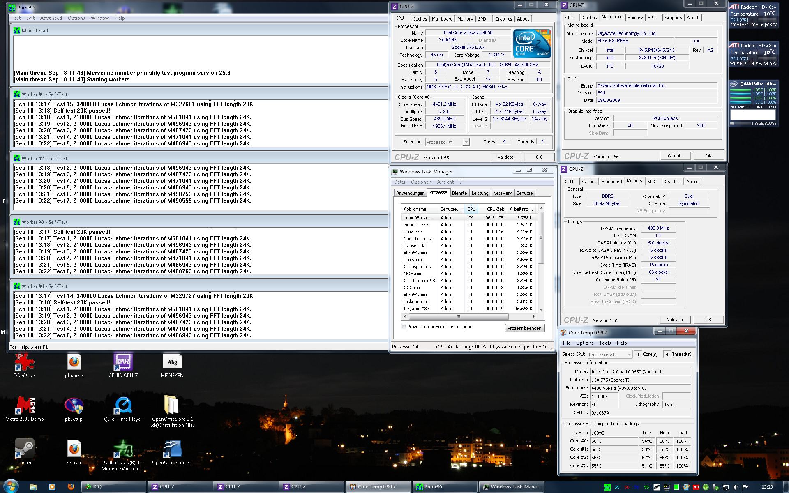Image resolution: width=789 pixels, height=493 pixels.
Task: Open the HEINEKEN font file icon
Action: 172,366
